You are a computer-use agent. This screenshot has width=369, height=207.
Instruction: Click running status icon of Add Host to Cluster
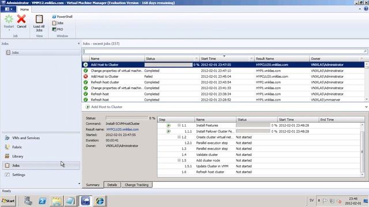(86, 64)
